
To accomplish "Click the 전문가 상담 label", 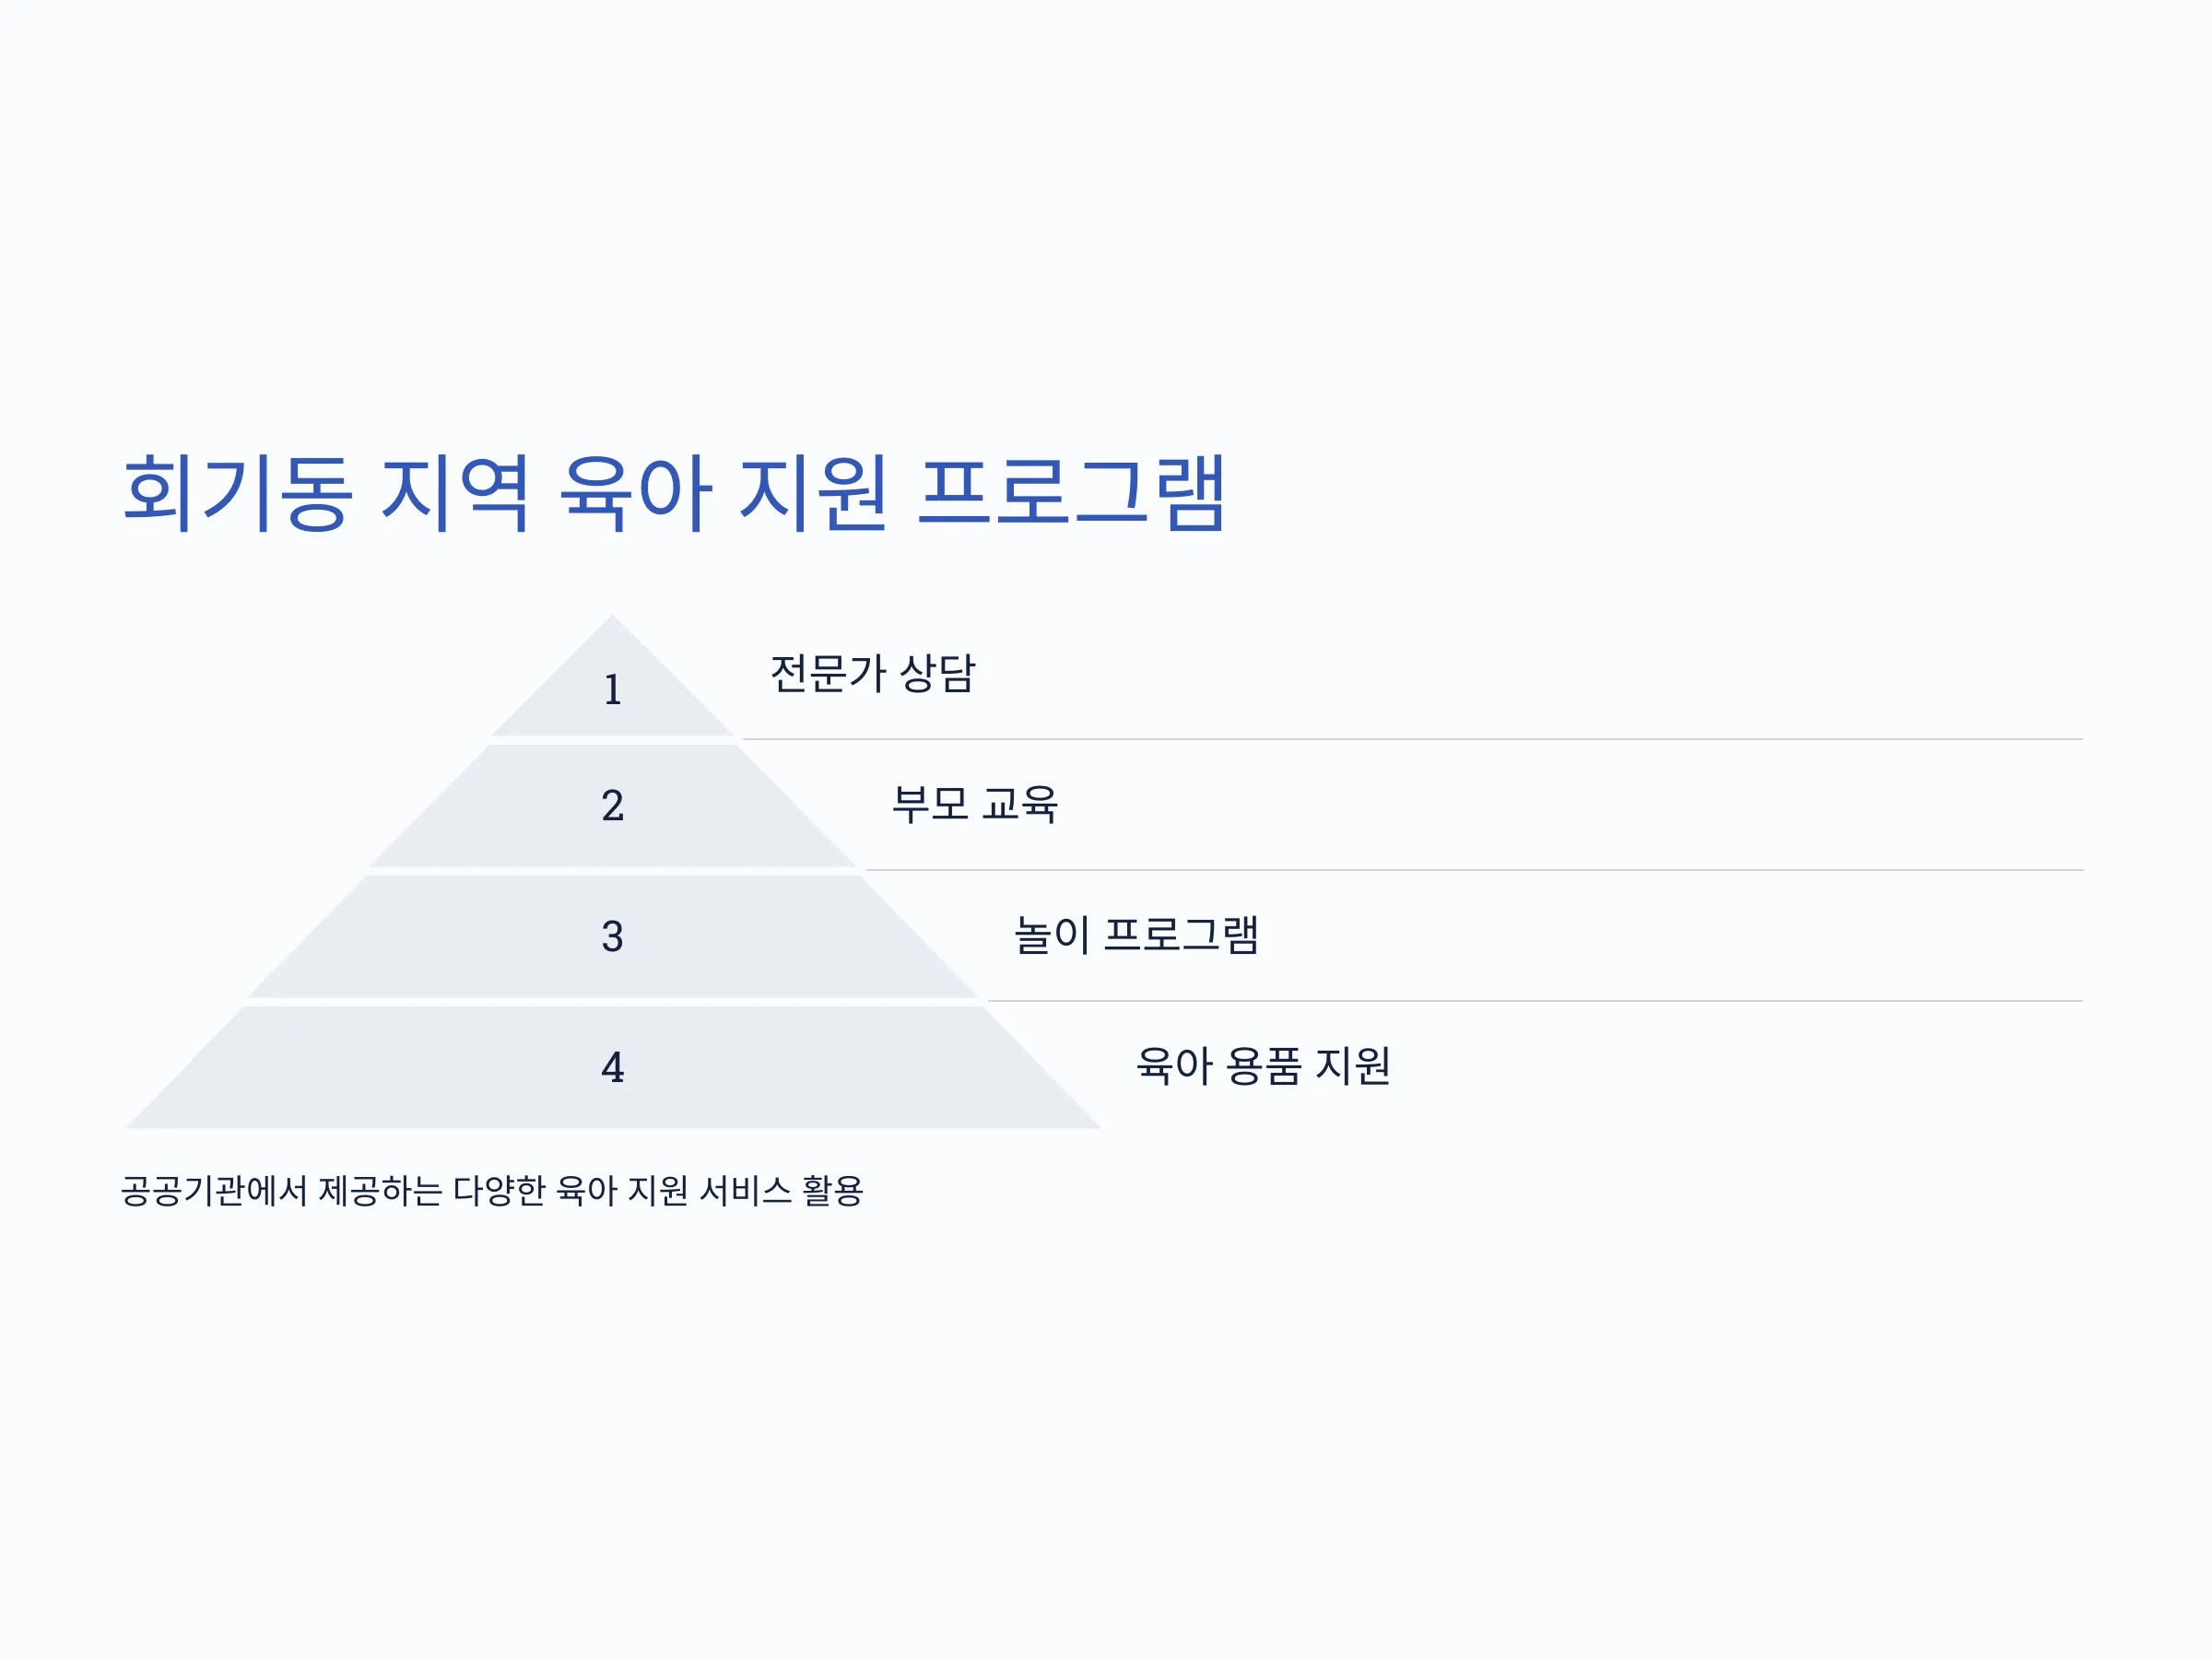I will pyautogui.click(x=872, y=673).
